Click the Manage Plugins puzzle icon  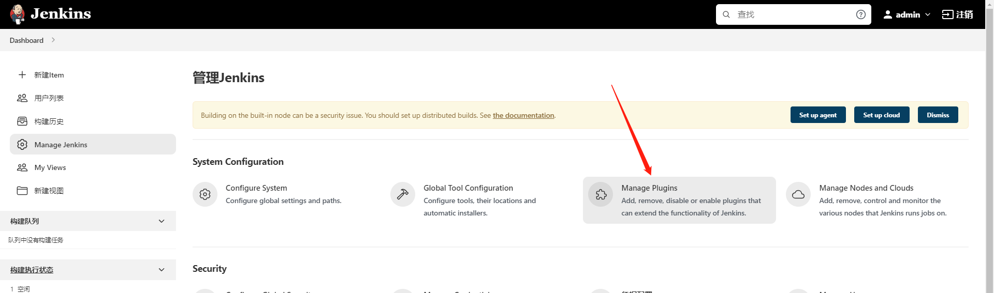click(x=601, y=194)
